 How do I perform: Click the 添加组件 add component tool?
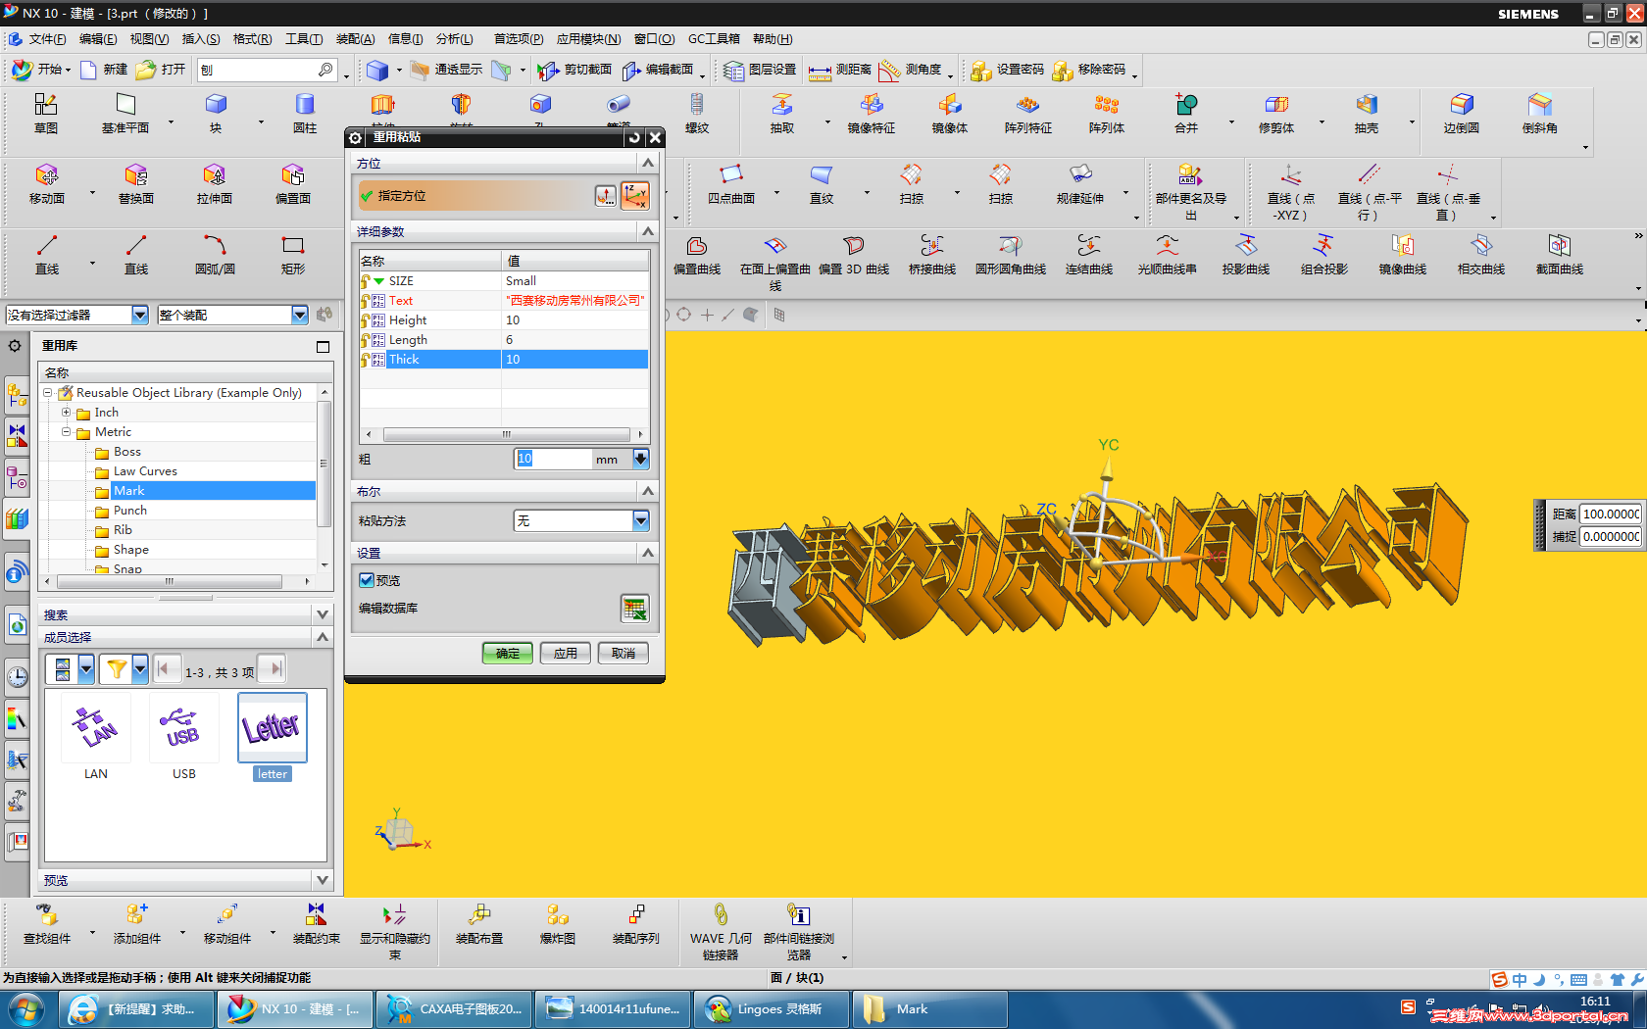[137, 925]
